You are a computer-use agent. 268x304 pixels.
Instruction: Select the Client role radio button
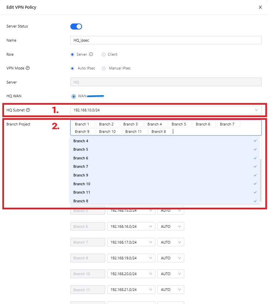(104, 54)
